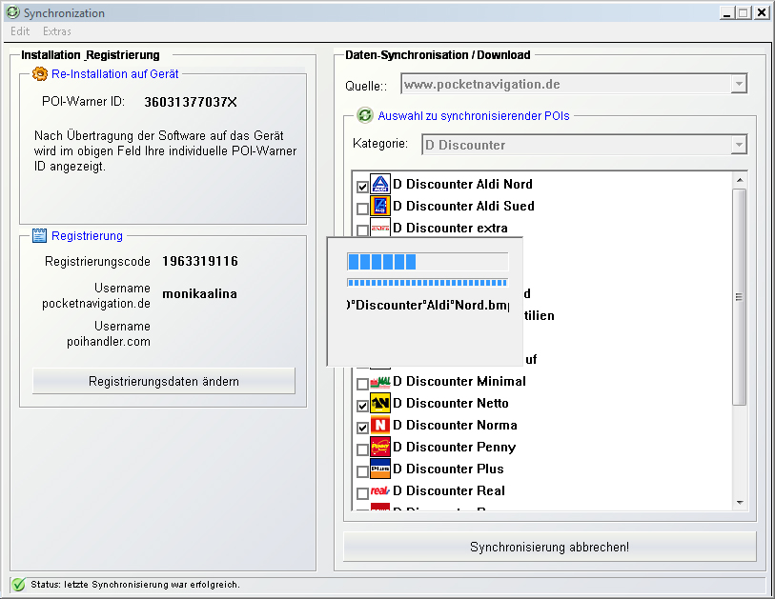Click the Real discounter logo icon
Screen dimensions: 775x599
tap(380, 491)
